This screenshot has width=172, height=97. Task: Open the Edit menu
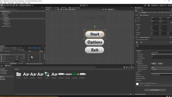(x=1, y=3)
